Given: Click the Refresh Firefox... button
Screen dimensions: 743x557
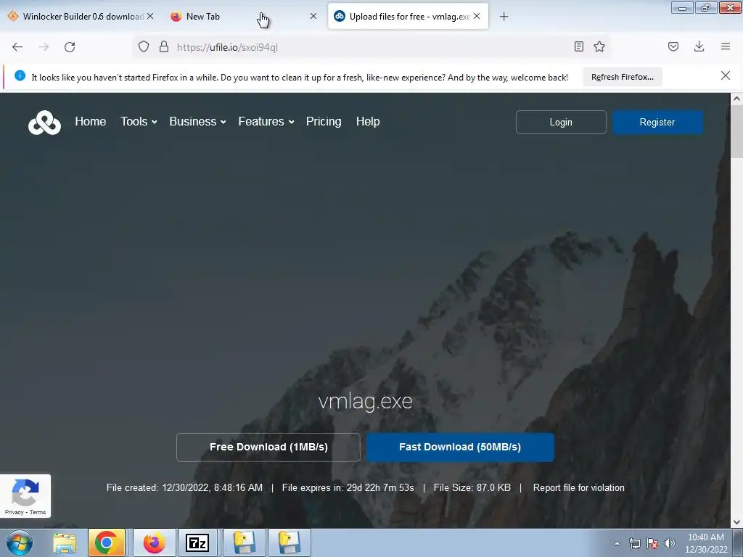Looking at the screenshot, I should pos(622,77).
